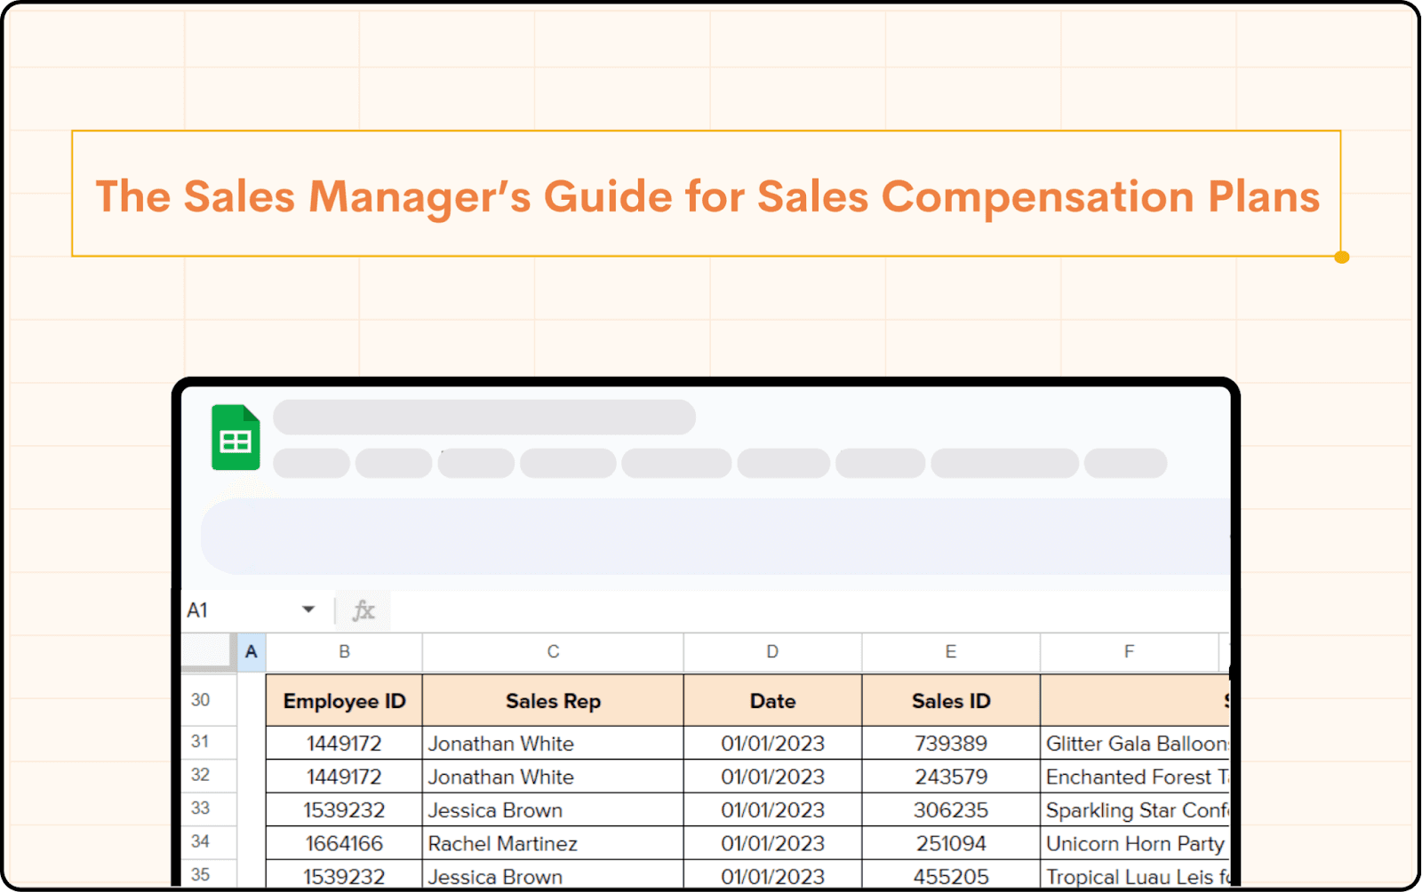Select row 35 header

click(x=209, y=874)
